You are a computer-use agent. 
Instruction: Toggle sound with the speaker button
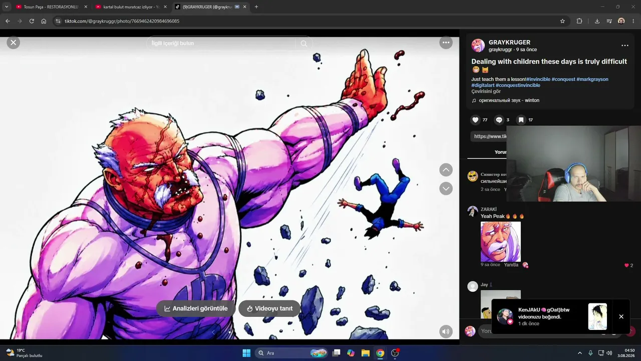click(446, 331)
